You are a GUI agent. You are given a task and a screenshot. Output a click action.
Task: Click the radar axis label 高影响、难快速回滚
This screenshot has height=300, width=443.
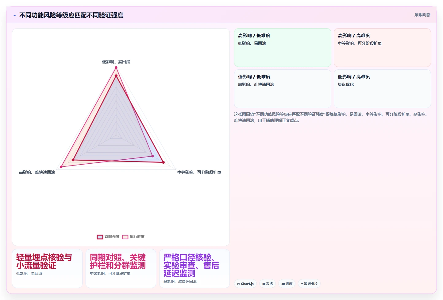(x=37, y=172)
